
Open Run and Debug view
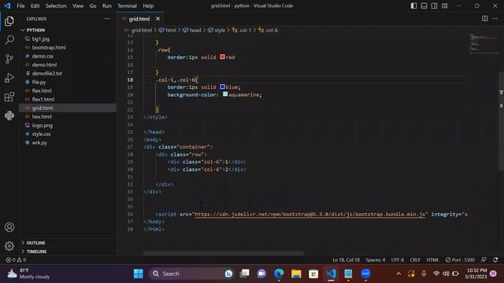(9, 78)
